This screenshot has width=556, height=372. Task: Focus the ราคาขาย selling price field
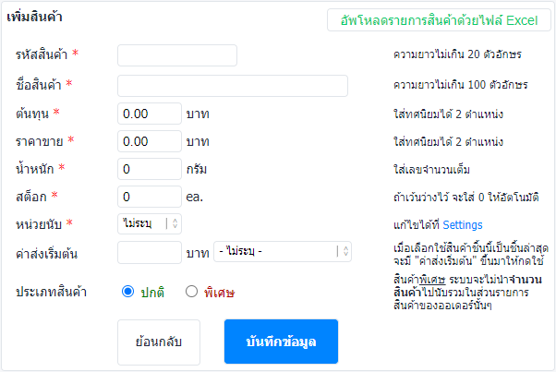[150, 141]
